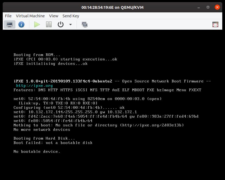Click "Boot failed: not a bootable disk"
This screenshot has width=225, height=180.
click(53, 143)
